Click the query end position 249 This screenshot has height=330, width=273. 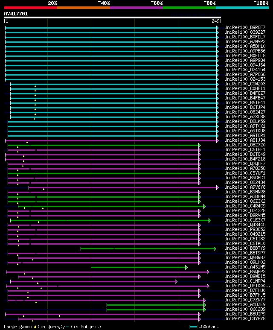click(x=216, y=21)
